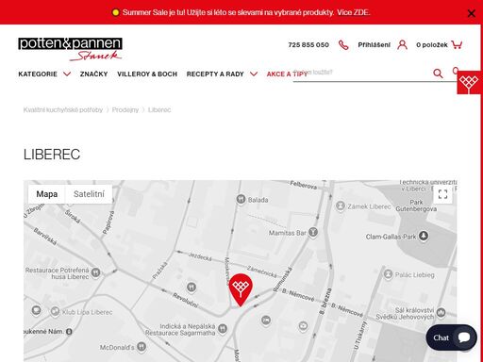Click the Zámek Liberec map marker
Screen dimensions: 483x362
tap(341, 206)
